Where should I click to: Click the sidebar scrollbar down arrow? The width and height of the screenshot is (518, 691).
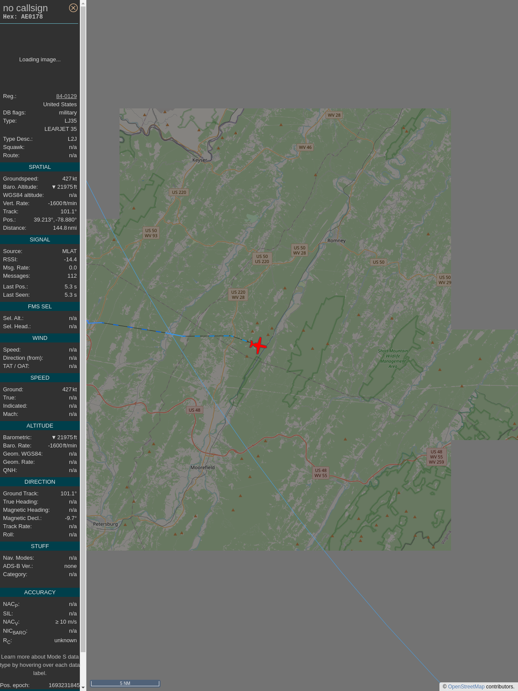(83, 688)
